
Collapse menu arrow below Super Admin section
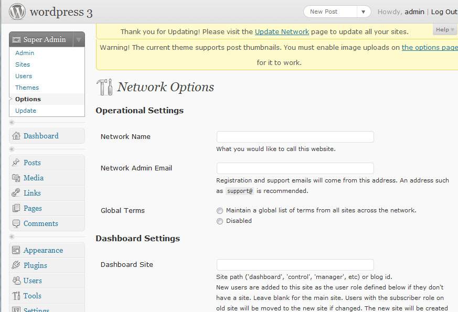coord(12,122)
